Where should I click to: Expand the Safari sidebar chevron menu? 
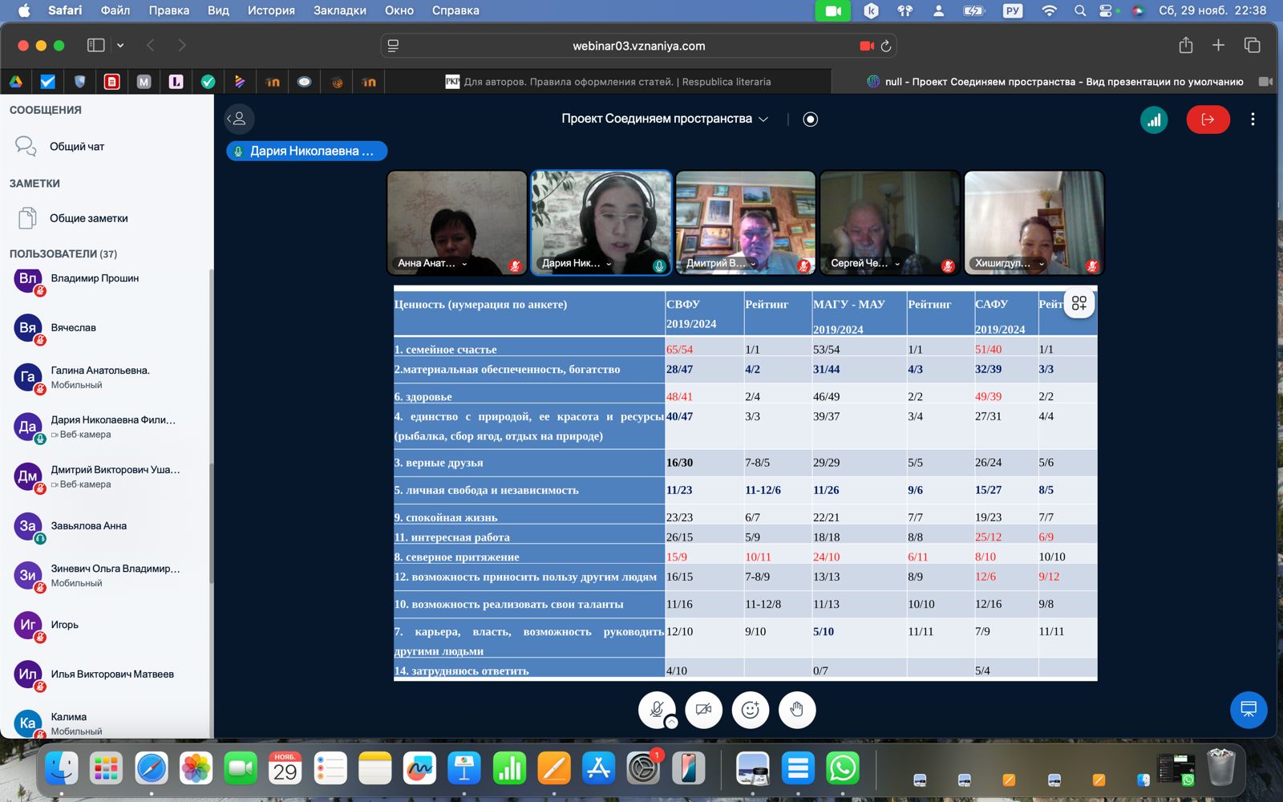120,46
